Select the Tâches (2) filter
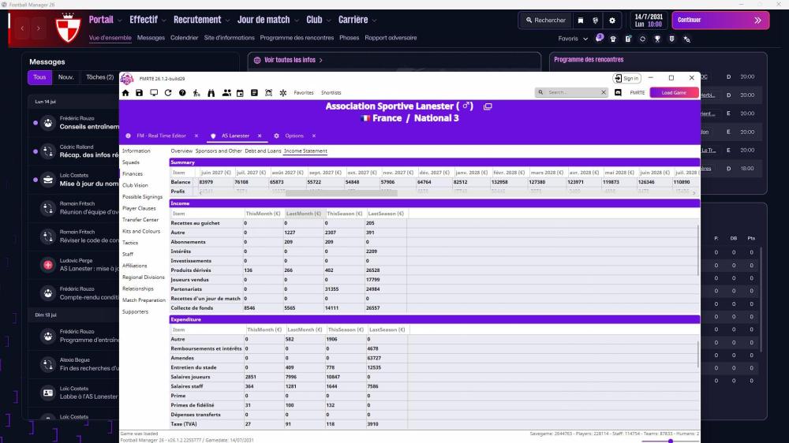 click(x=100, y=77)
